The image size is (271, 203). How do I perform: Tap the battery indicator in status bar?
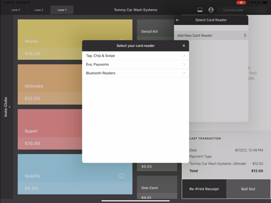tap(265, 3)
